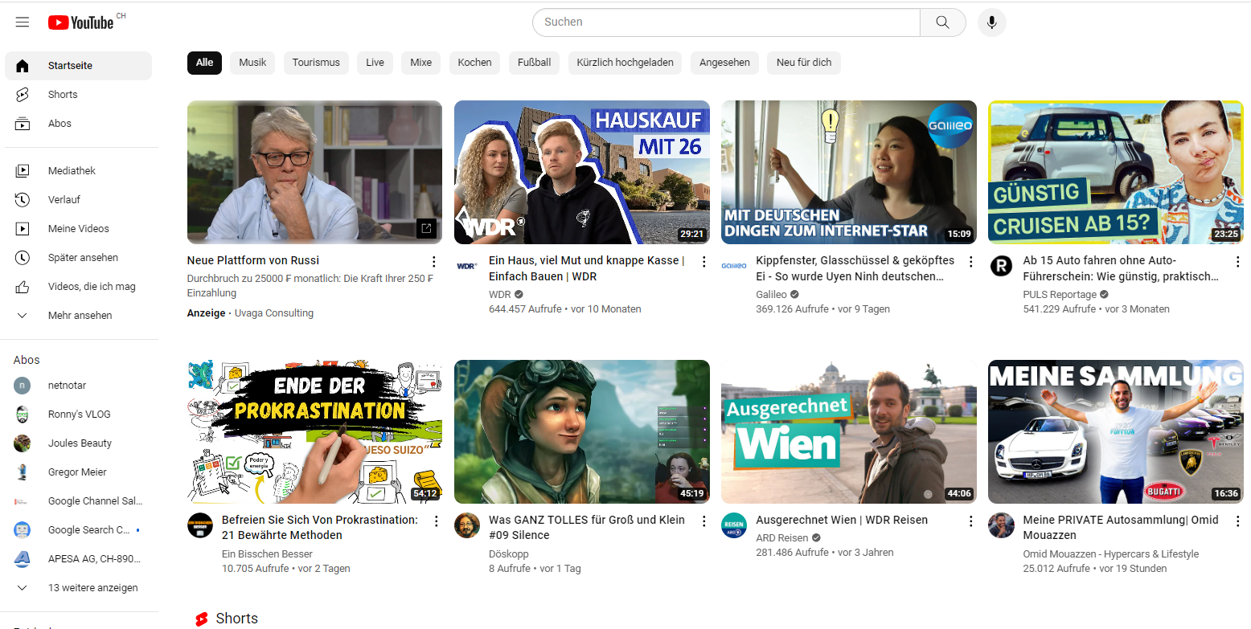
Task: Open title Kippfenster, Glasschüssel & geköpftes Ei
Action: (x=855, y=268)
